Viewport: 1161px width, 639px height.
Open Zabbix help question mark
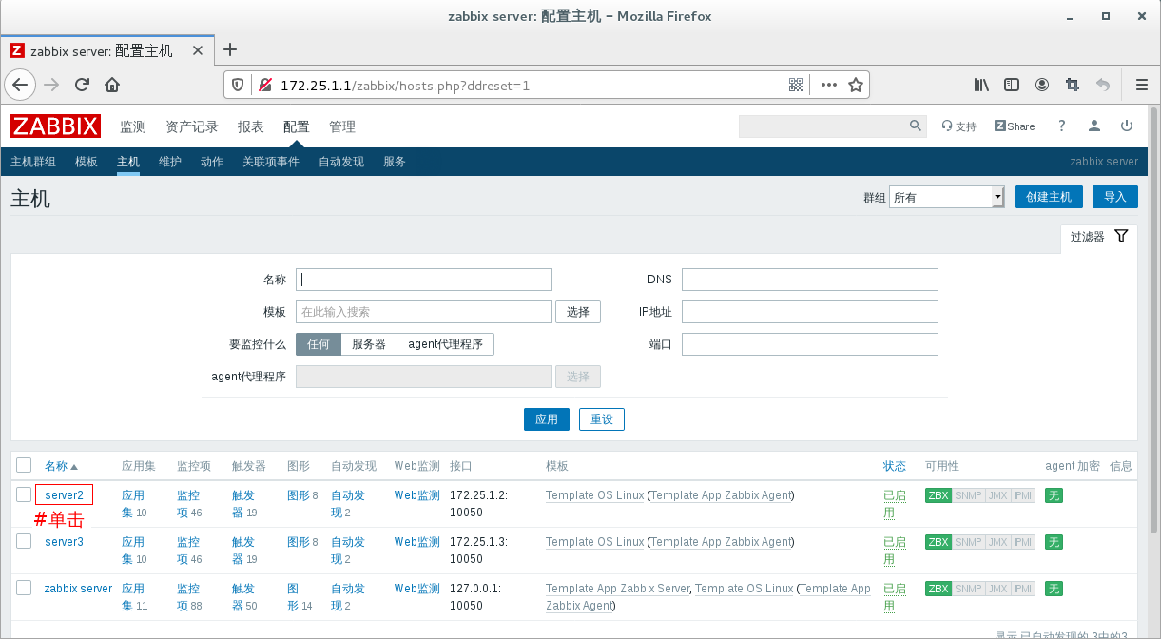1062,126
